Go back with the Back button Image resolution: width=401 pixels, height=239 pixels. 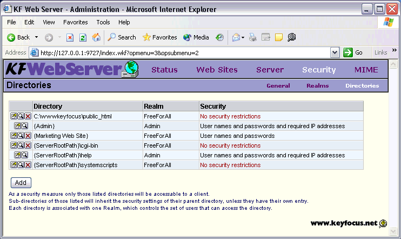coord(18,37)
